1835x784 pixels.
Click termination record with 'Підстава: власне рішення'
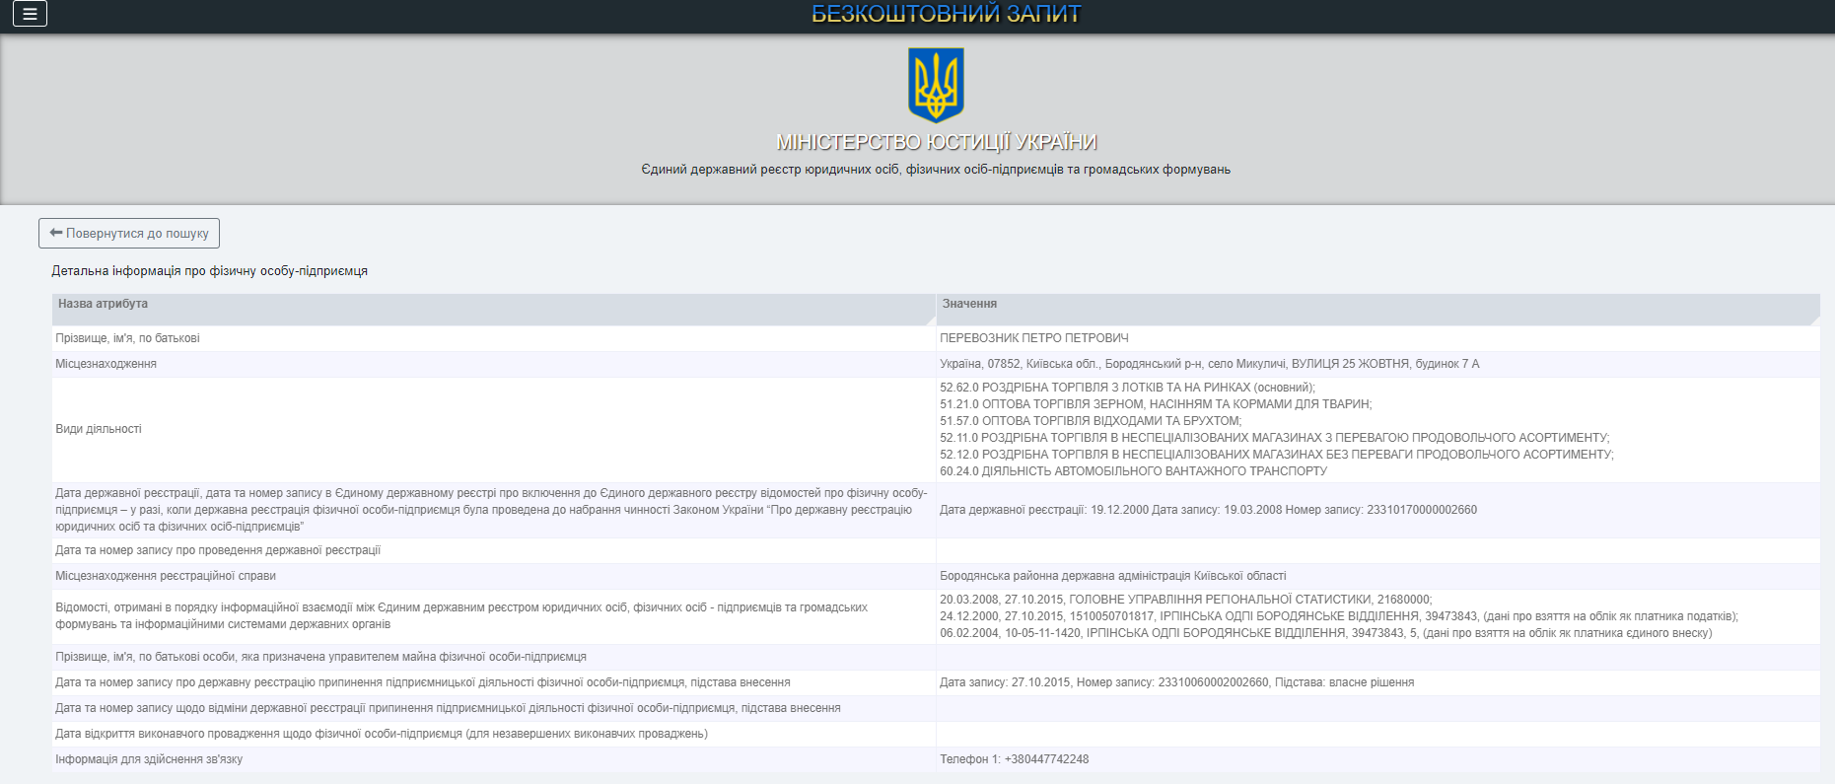point(1176,682)
